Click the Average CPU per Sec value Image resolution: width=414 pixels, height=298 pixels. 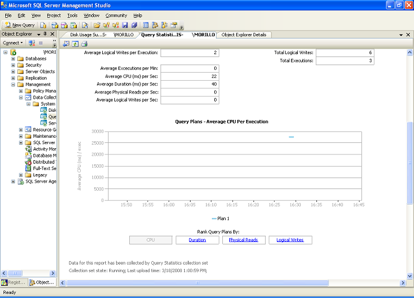pos(190,77)
